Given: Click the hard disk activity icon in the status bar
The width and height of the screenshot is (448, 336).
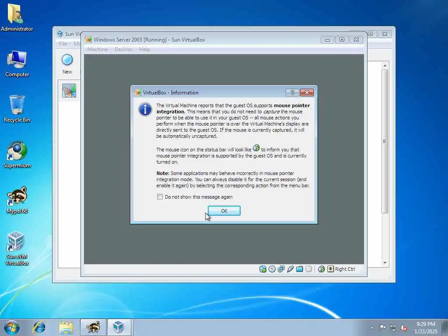Looking at the screenshot, I should [262, 269].
